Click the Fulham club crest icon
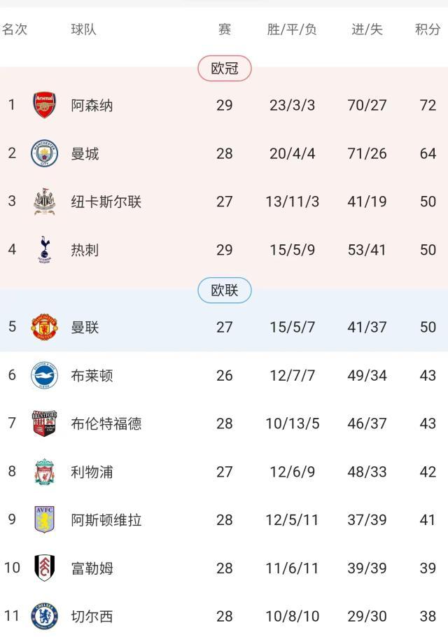This screenshot has height=637, width=448. pyautogui.click(x=44, y=568)
